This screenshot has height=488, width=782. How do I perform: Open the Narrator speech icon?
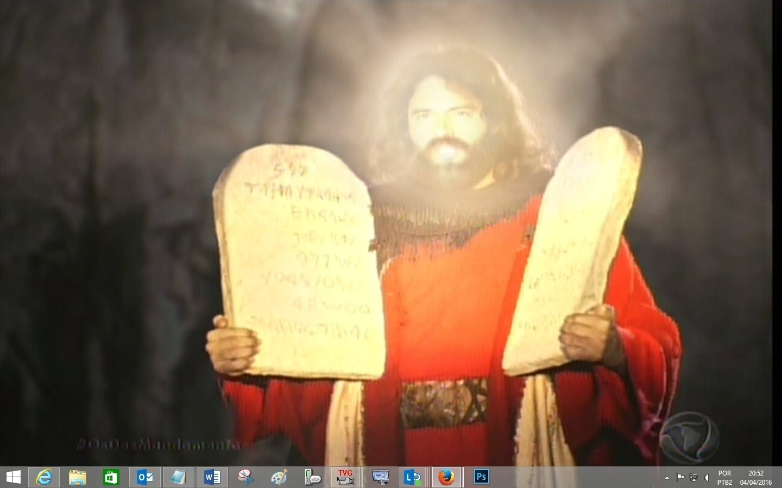[x=313, y=477]
